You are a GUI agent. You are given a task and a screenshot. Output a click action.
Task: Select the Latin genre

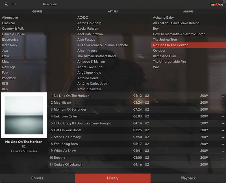(x=5, y=56)
